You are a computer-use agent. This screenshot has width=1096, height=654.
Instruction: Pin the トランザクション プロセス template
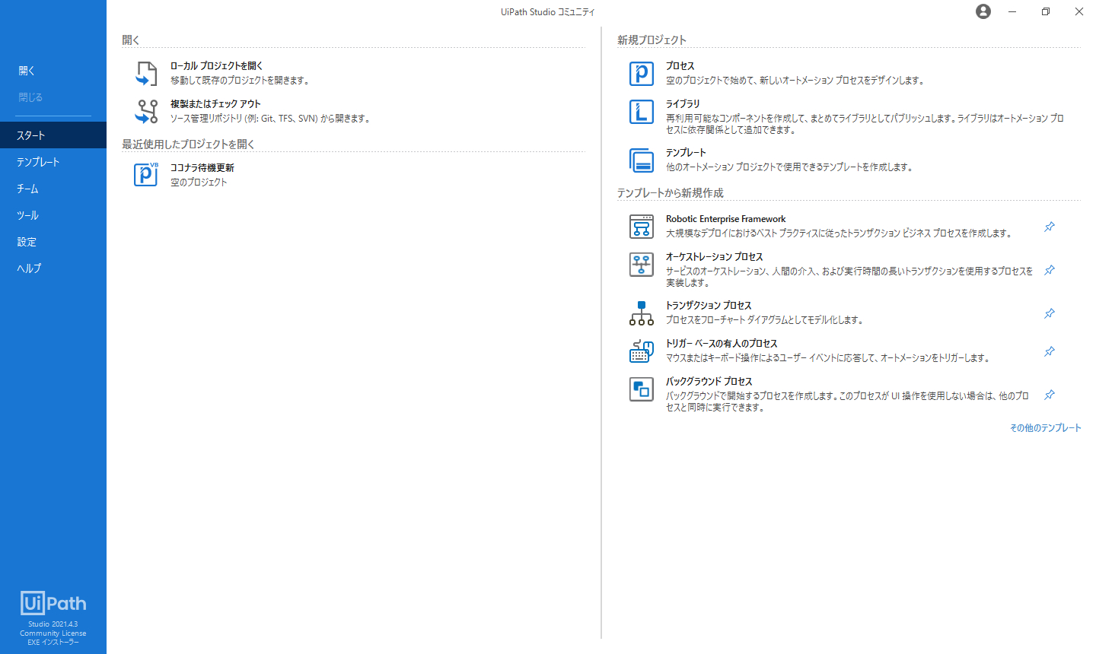1050,313
